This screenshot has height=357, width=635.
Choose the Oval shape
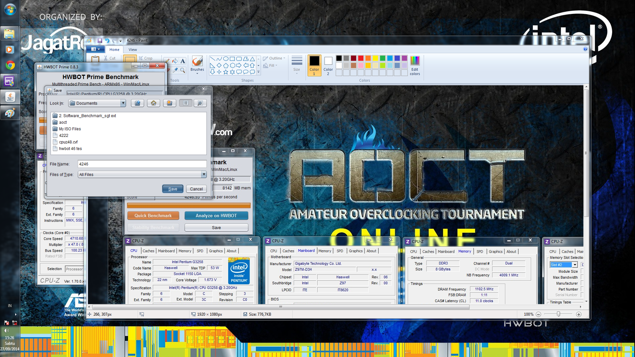pyautogui.click(x=226, y=59)
